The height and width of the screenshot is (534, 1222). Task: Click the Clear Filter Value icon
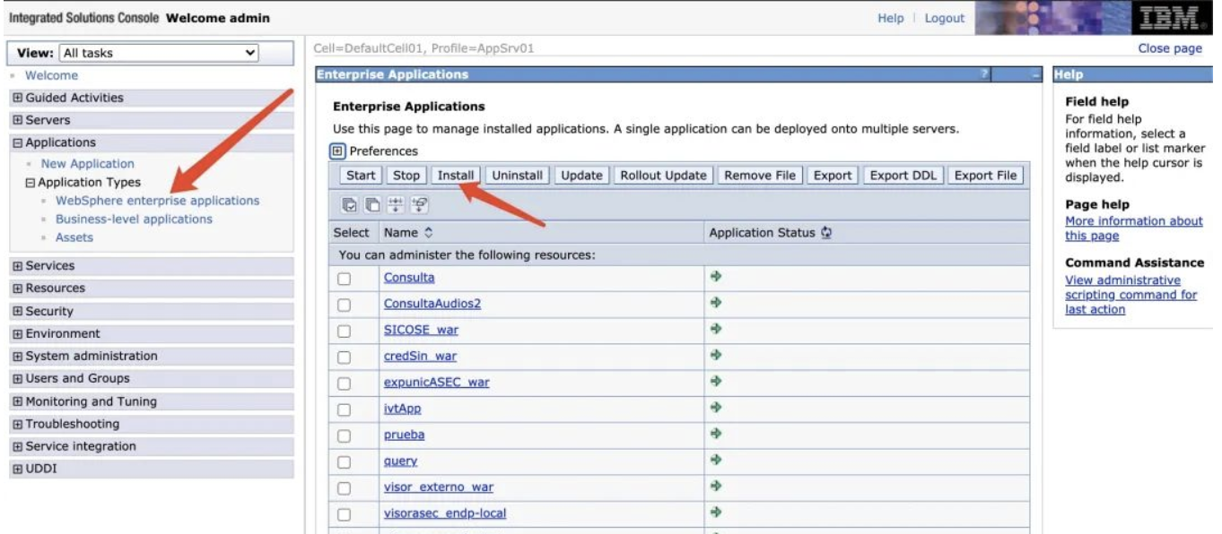click(x=418, y=205)
